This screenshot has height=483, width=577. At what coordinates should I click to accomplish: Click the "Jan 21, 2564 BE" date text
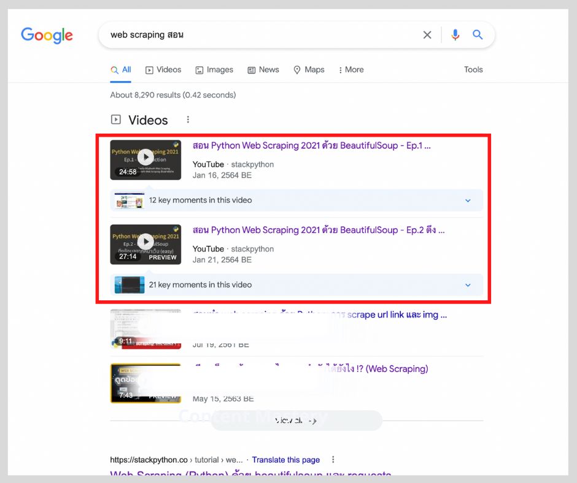(x=222, y=260)
